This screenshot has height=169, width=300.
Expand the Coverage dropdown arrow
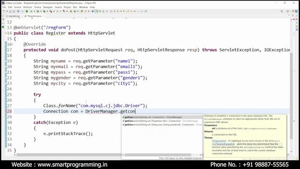[x=47, y=11]
